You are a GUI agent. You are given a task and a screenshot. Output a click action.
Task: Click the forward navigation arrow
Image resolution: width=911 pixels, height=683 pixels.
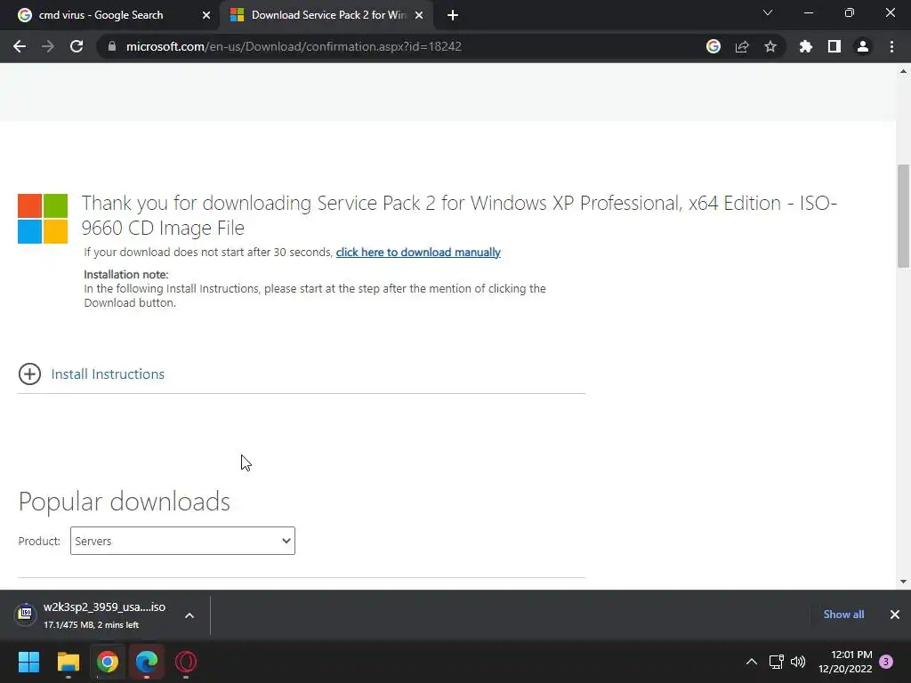(x=48, y=46)
